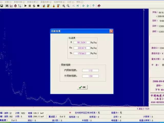
Task: Click the (道址) 1024 axis label
Action: (143, 109)
